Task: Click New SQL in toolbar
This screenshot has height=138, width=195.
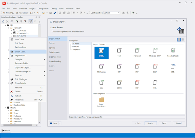Action: tap(8, 13)
